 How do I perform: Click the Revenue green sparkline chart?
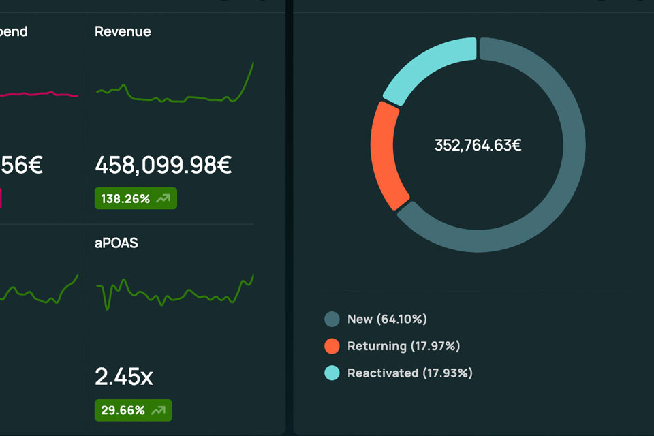(175, 82)
